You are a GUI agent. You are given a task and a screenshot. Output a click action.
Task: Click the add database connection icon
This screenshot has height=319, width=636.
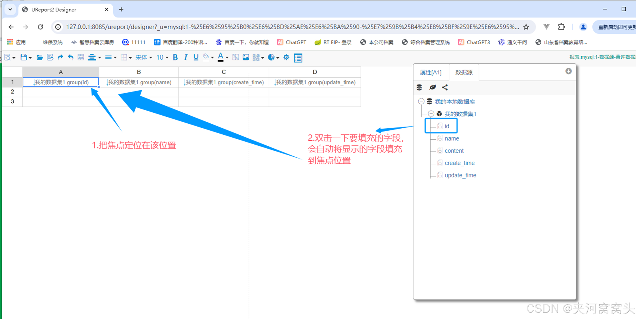[x=419, y=87]
